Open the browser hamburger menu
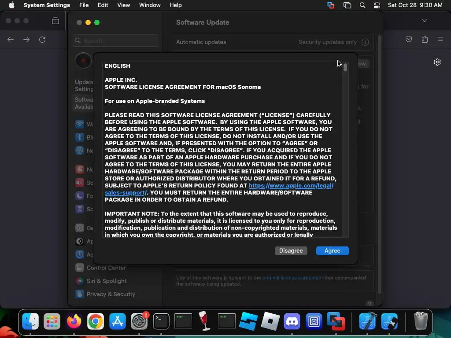451x338 pixels. point(440,39)
